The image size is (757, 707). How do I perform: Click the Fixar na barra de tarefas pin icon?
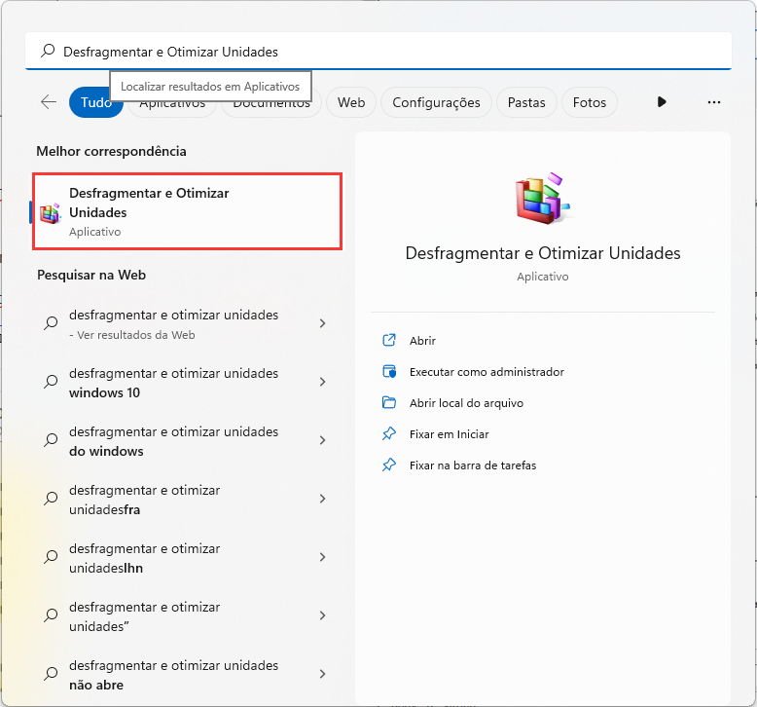pyautogui.click(x=389, y=465)
